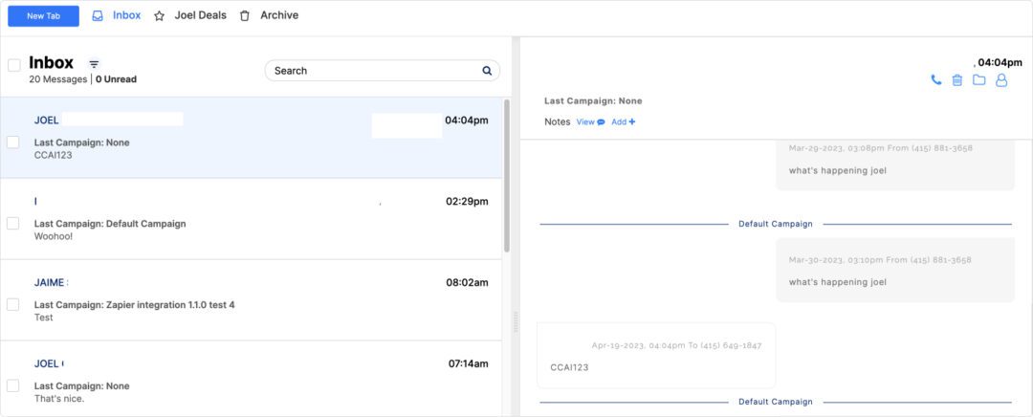
Task: Open the Default Campaign conversation from 02:29pm
Action: 251,219
